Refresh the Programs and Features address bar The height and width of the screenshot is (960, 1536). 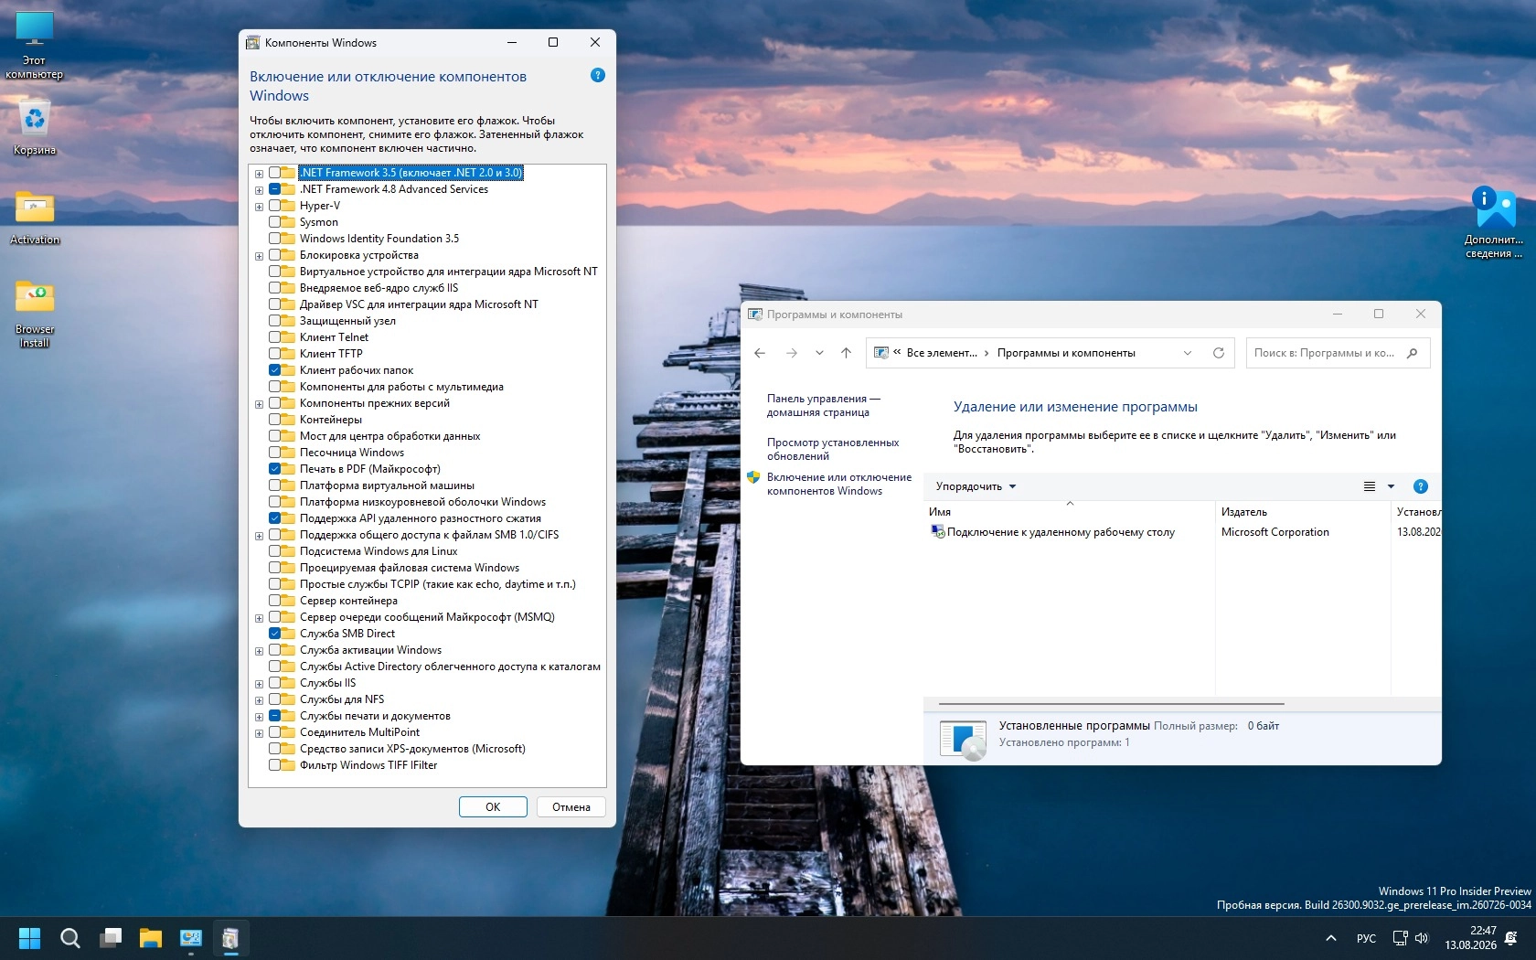pos(1218,353)
